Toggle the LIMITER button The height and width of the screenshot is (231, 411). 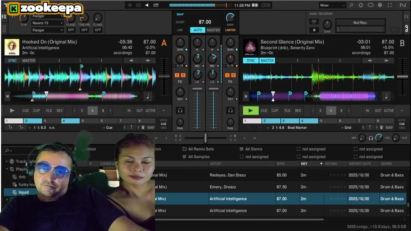pos(230,30)
